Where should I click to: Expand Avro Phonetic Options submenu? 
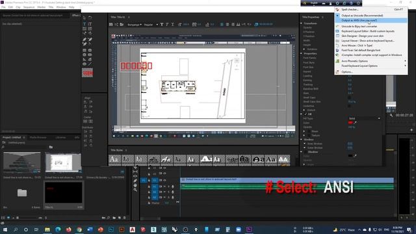(371, 61)
